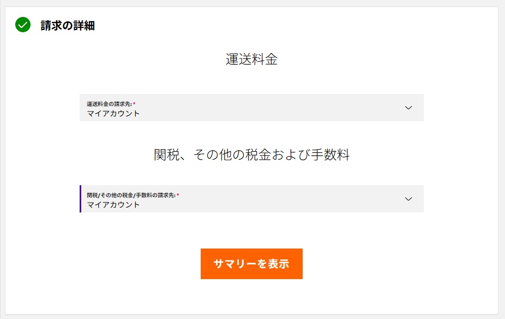Select マイアカウント value under 関税/その他の税金/手数料の請求先

click(x=113, y=205)
